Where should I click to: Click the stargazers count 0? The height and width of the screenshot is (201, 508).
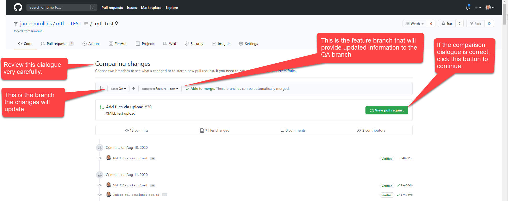coord(459,23)
